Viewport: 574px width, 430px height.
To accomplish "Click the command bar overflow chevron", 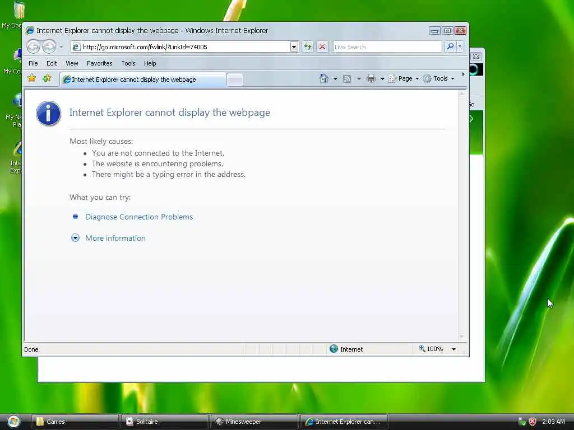I will pos(463,74).
